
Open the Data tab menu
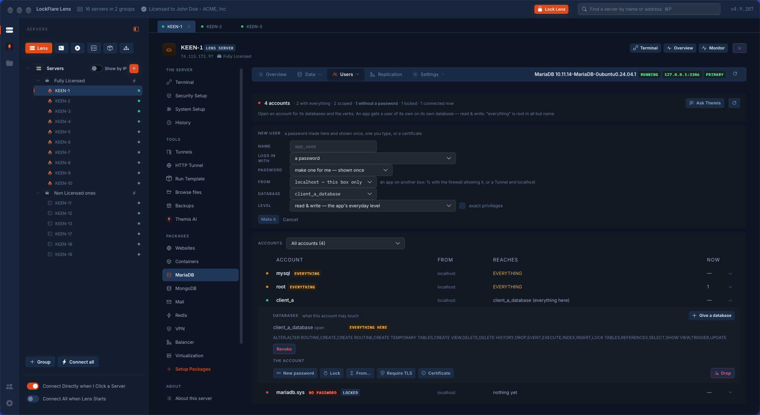[x=310, y=74]
